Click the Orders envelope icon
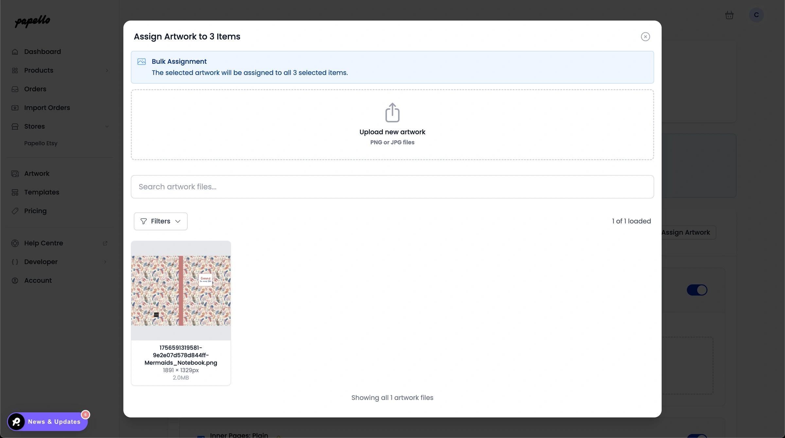Image resolution: width=785 pixels, height=438 pixels. point(15,89)
